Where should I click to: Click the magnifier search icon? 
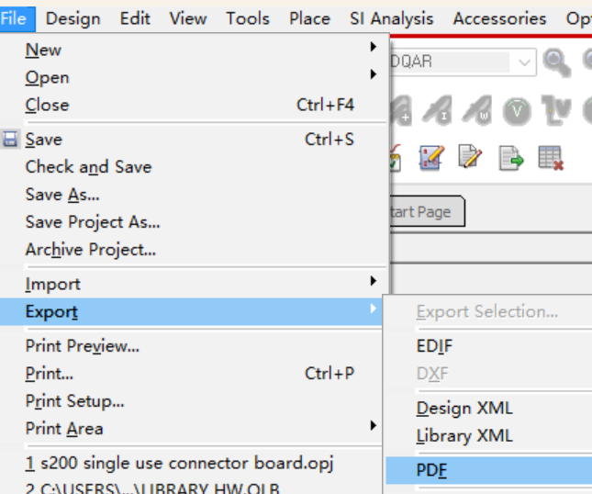[x=556, y=62]
